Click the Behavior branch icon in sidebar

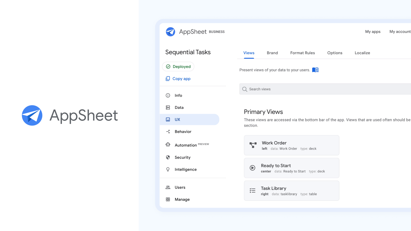(x=168, y=132)
